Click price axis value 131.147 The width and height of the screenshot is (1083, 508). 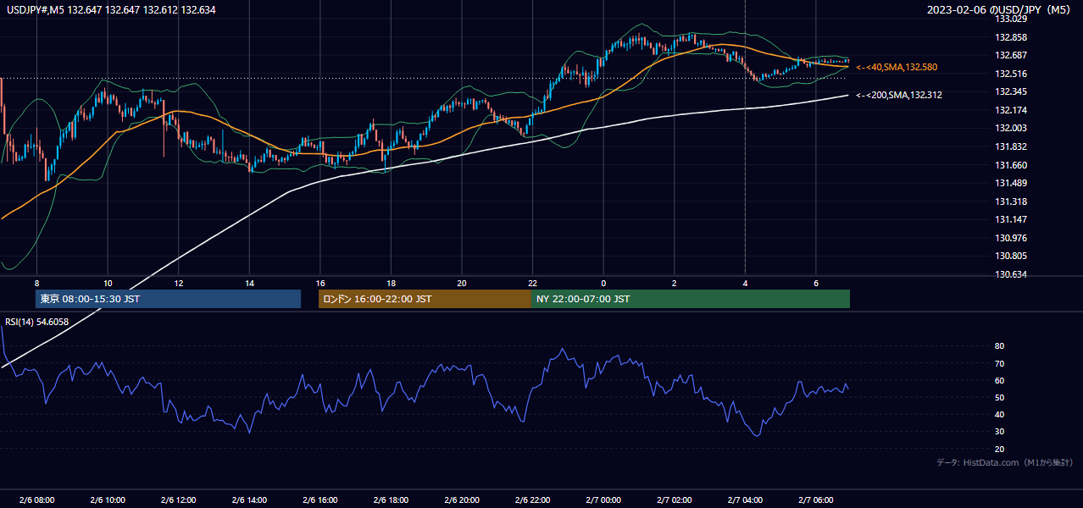coord(1013,219)
